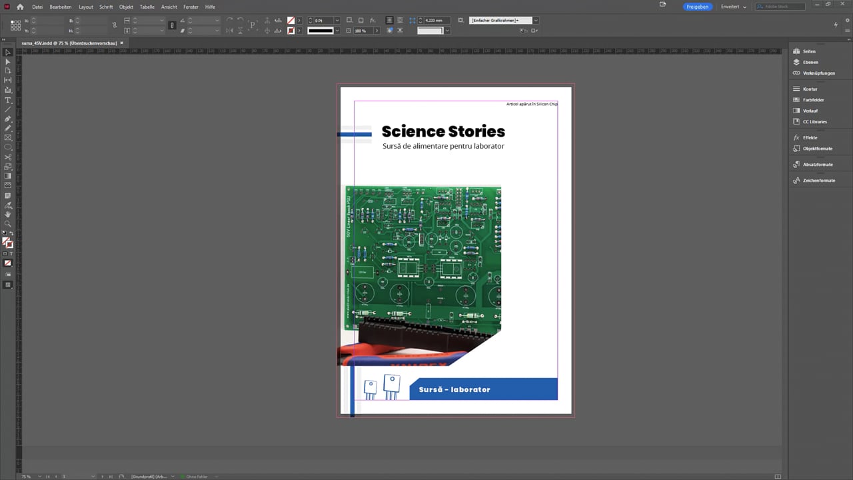Click the stroke color swatch in control bar

point(291,31)
